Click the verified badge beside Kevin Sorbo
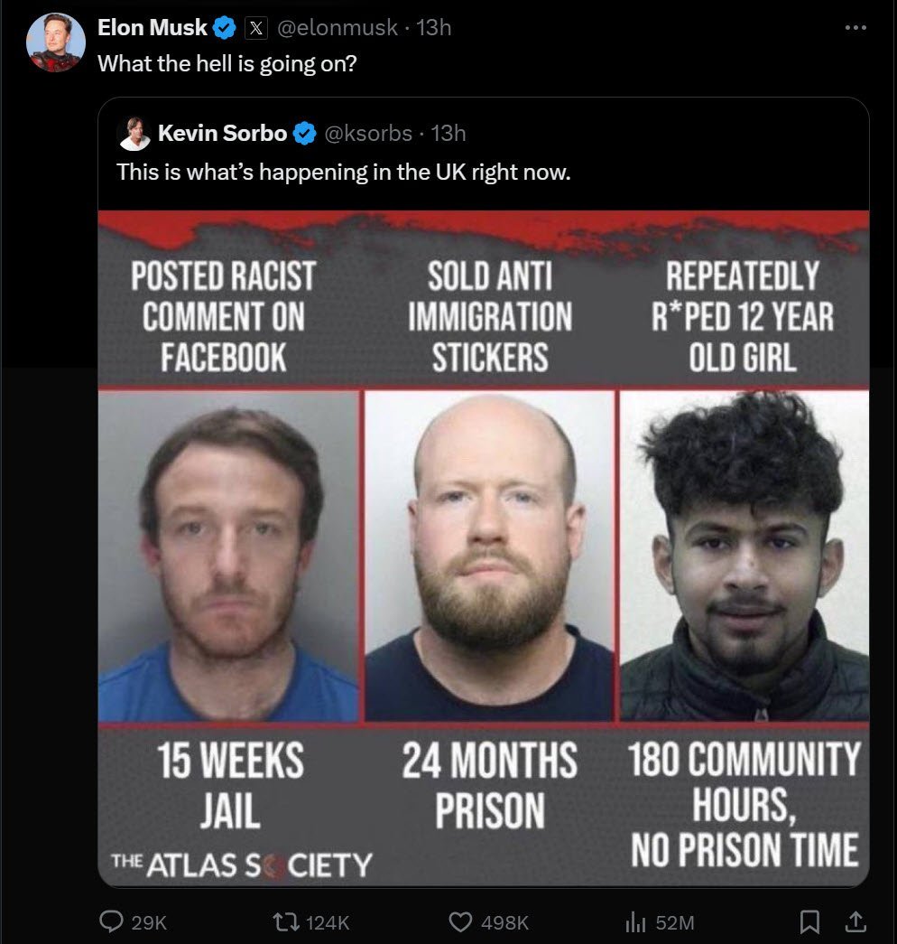 [x=304, y=134]
